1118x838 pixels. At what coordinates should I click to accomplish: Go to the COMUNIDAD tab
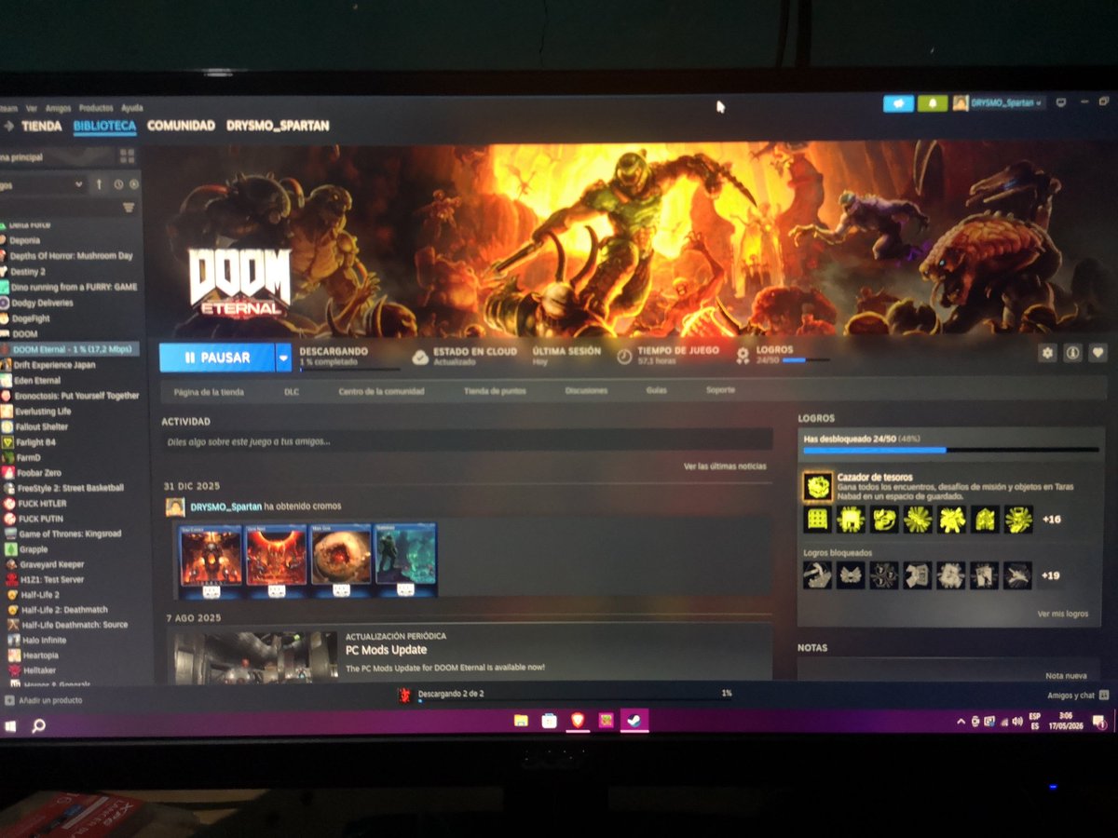[x=181, y=126]
